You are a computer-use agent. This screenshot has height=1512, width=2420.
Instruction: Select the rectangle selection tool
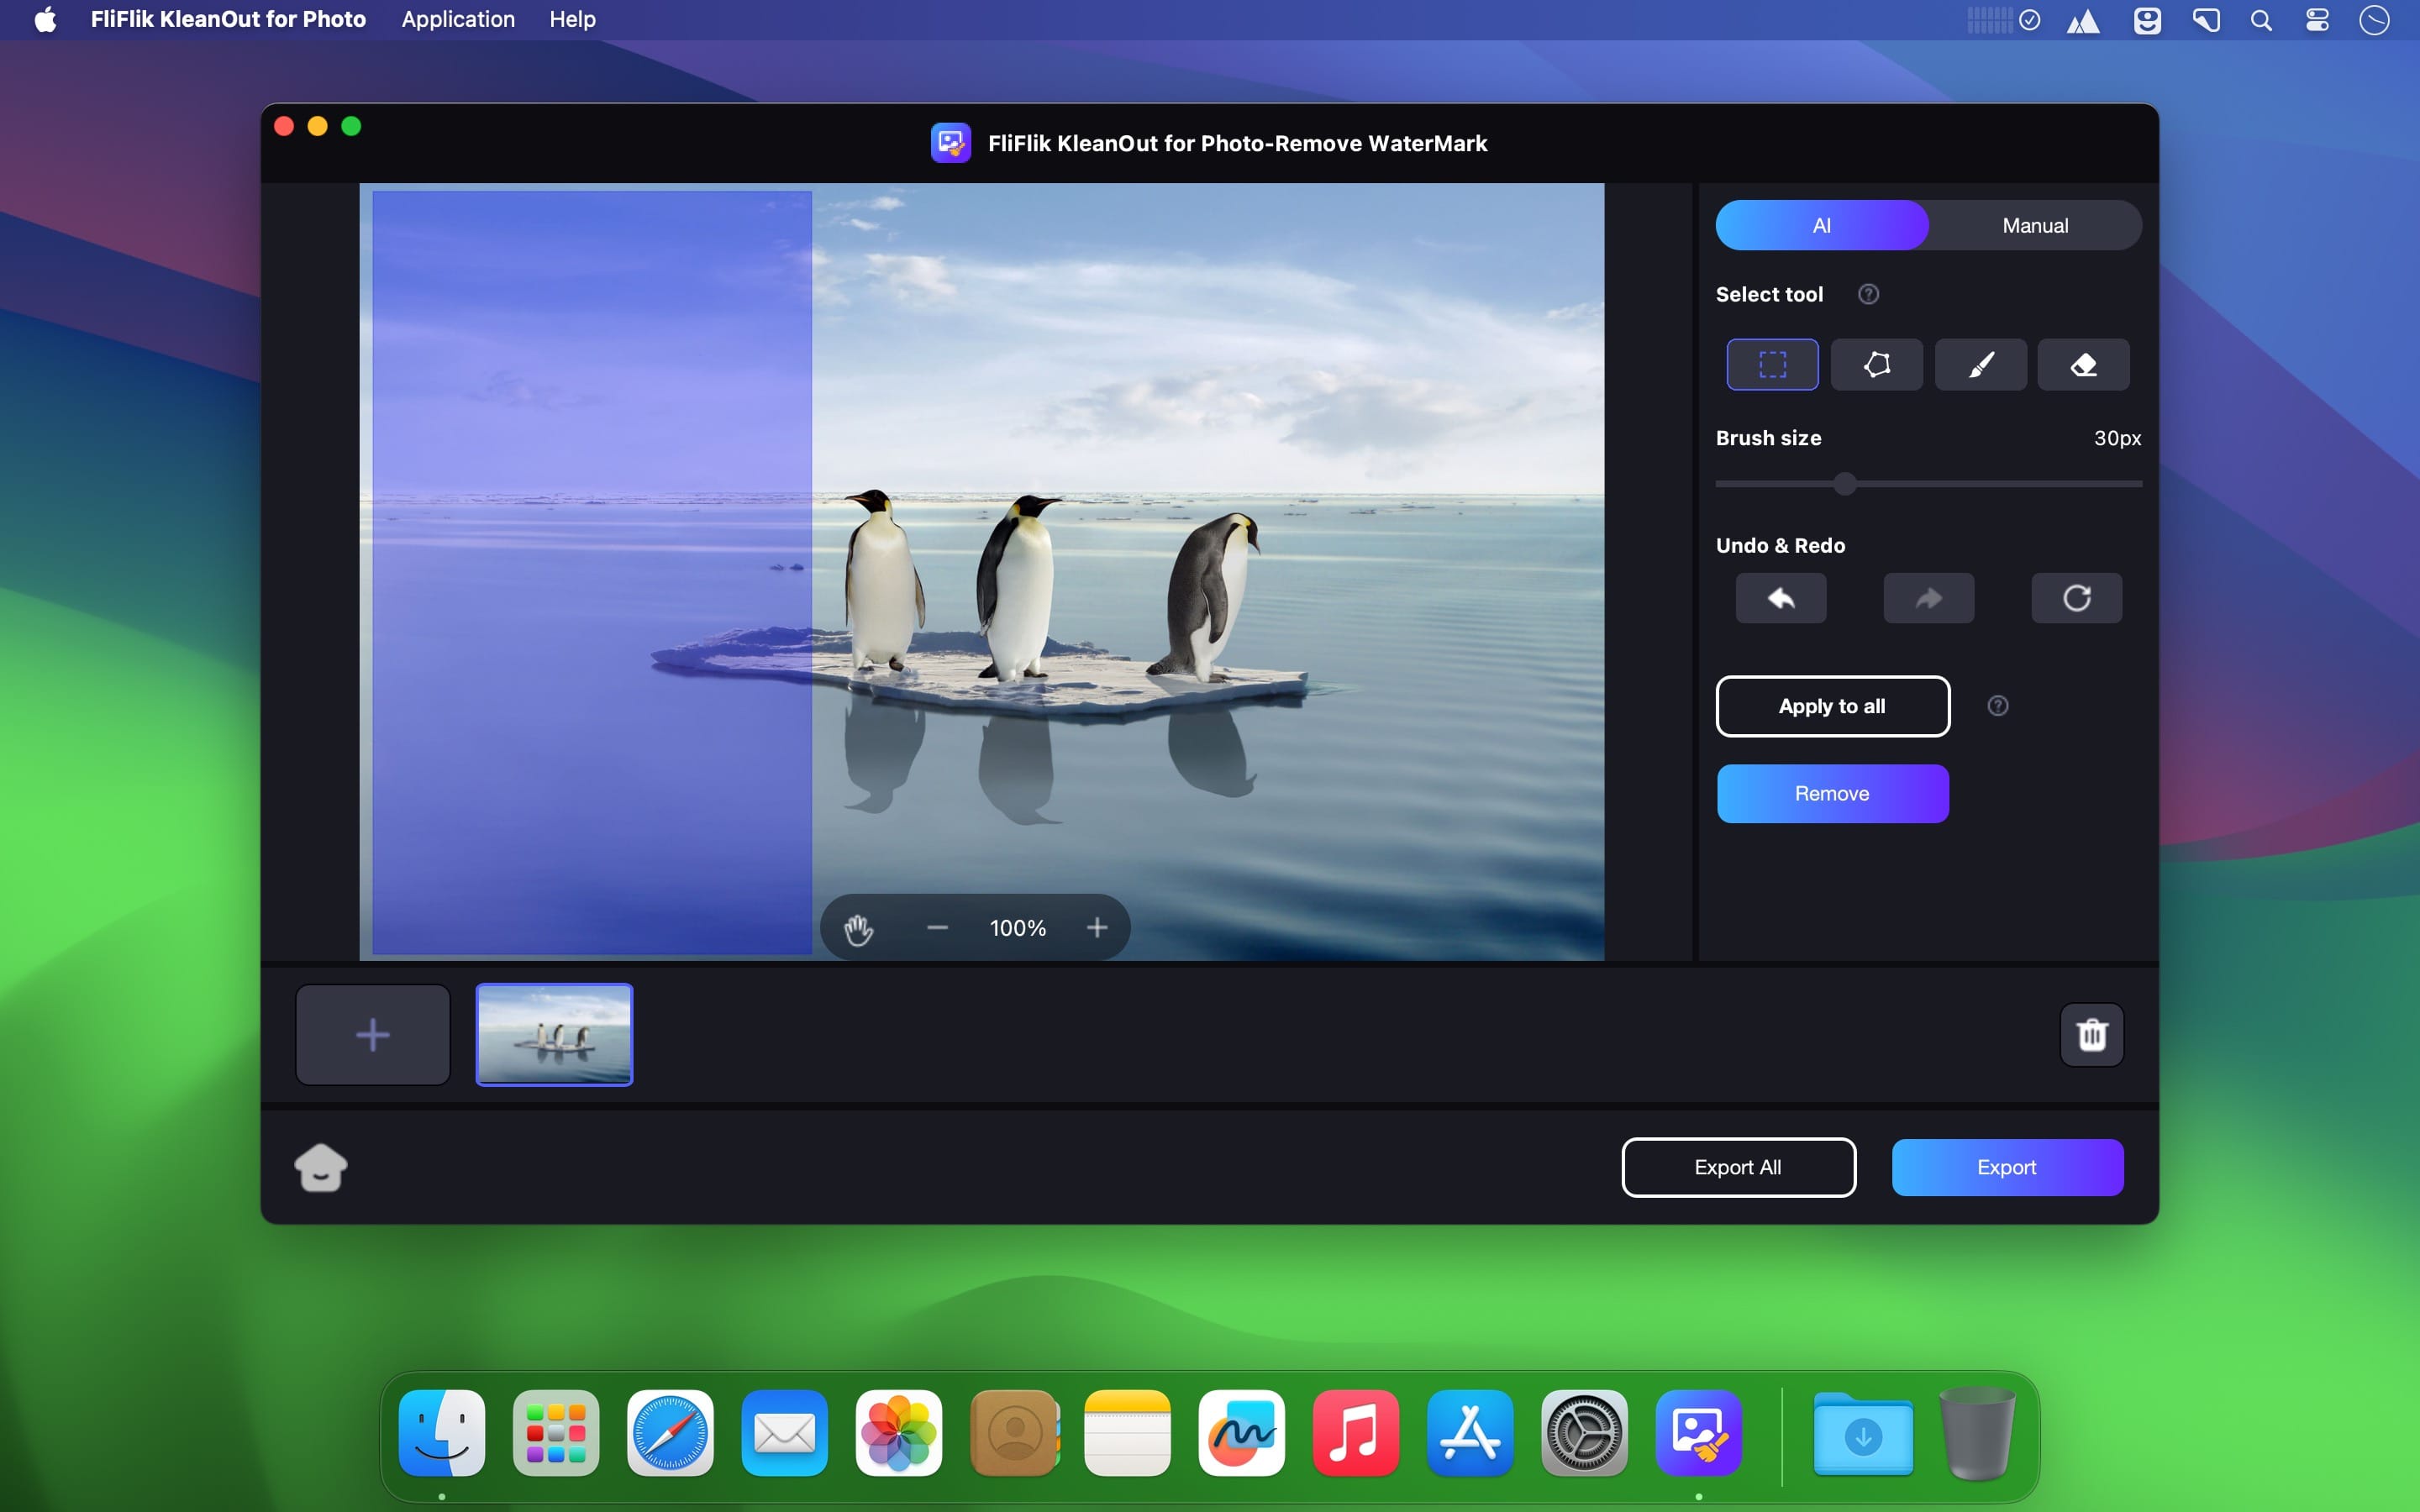(1772, 364)
